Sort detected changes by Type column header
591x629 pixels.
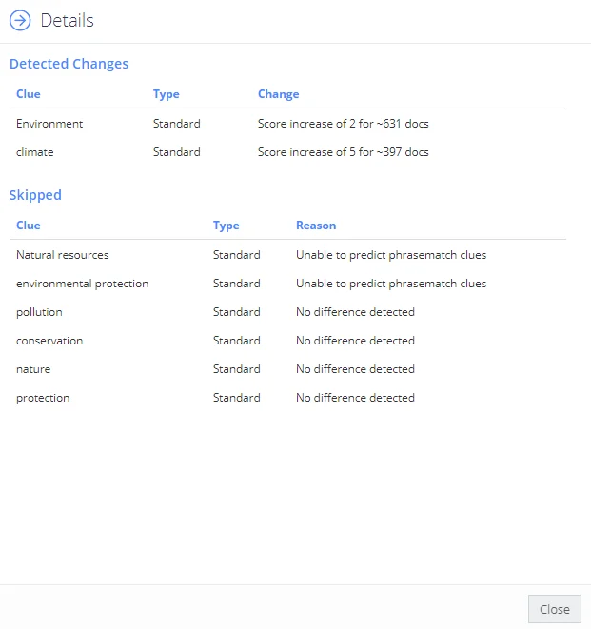coord(167,94)
